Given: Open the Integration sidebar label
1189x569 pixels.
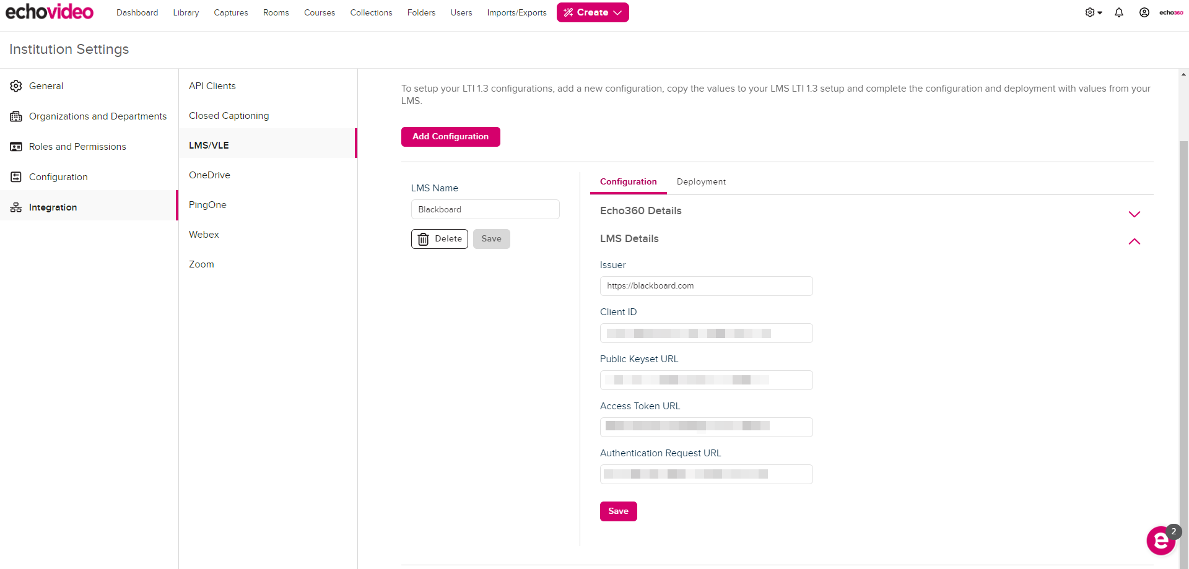Looking at the screenshot, I should 53,207.
